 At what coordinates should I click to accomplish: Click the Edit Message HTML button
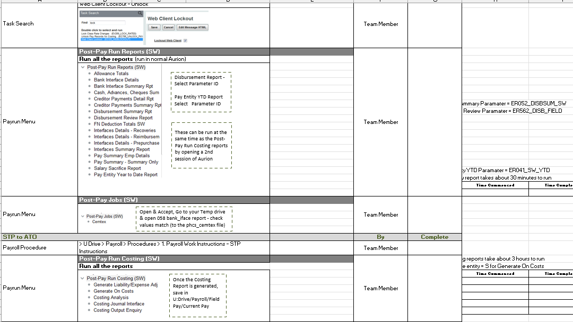[x=193, y=28]
